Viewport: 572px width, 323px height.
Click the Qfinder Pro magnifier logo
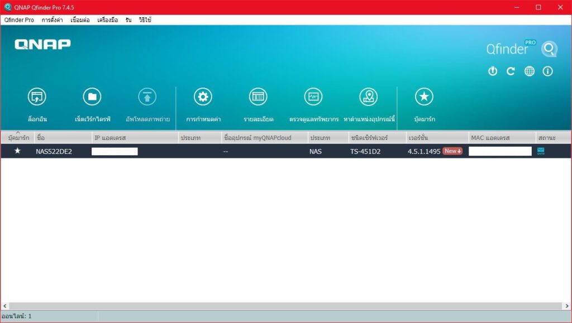(549, 49)
